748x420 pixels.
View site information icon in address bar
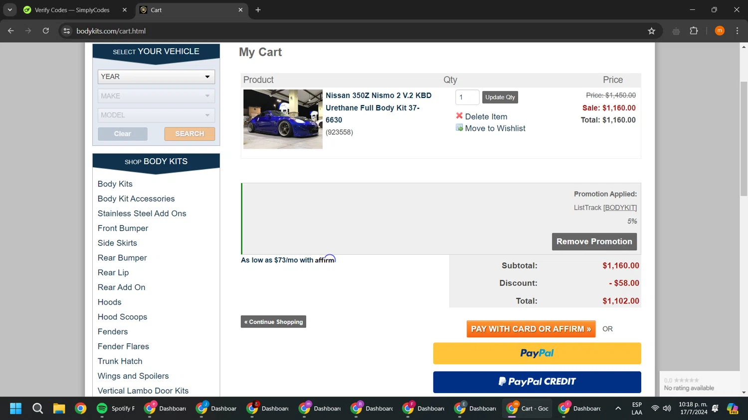(67, 31)
